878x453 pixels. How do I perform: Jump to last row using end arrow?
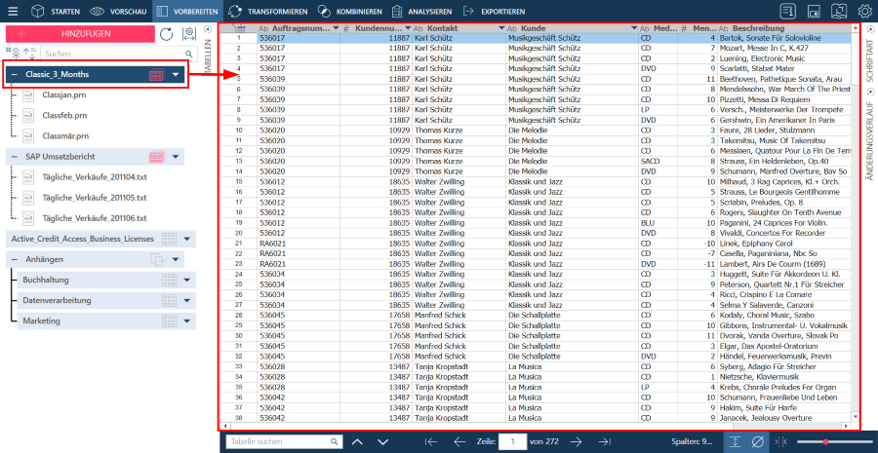coord(605,441)
